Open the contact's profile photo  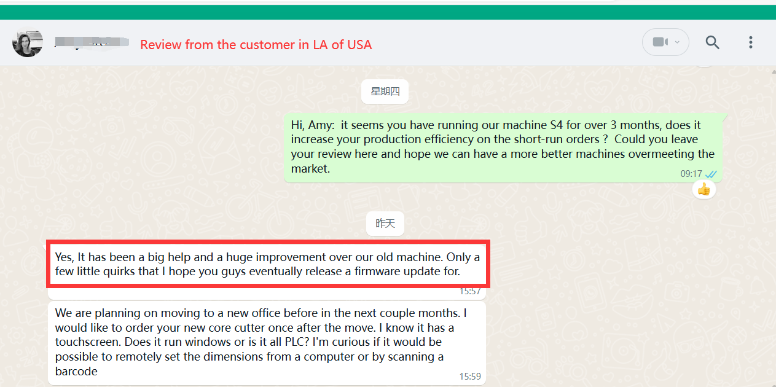point(28,43)
